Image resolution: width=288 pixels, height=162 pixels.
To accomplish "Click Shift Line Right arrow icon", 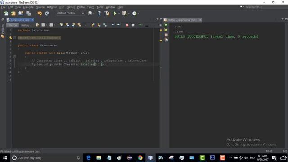I will point(118,25).
